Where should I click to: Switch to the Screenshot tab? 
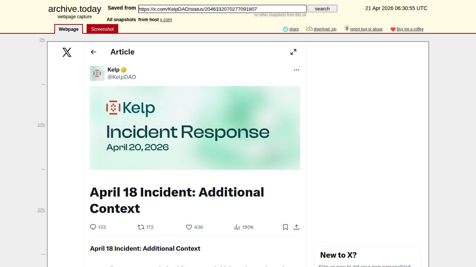102,29
